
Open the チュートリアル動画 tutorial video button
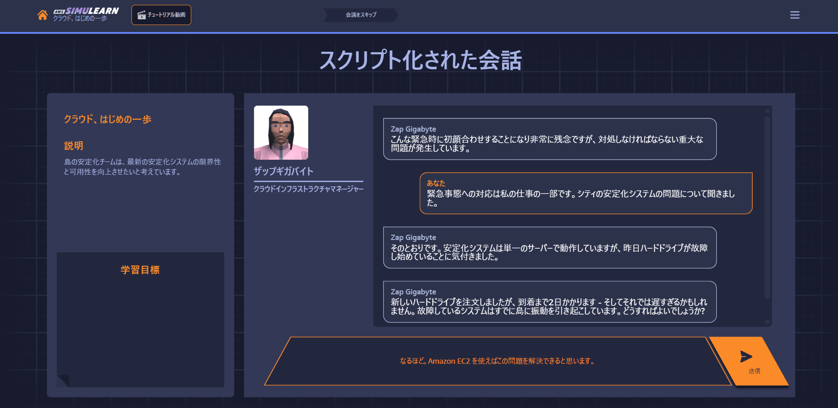tap(161, 15)
